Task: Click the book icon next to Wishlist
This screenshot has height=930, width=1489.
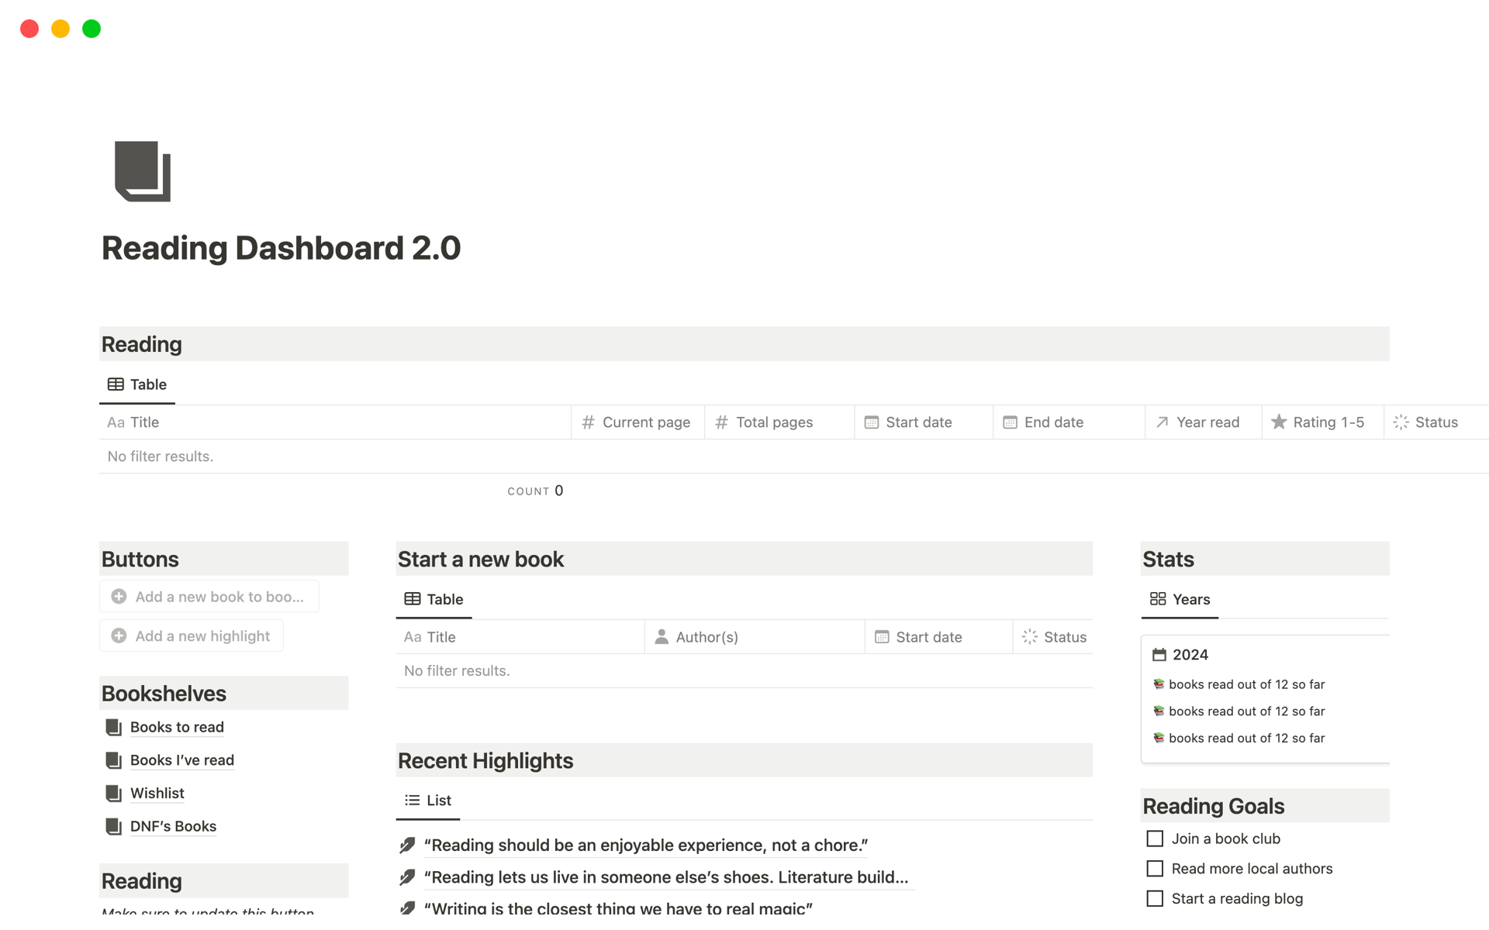Action: [x=113, y=794]
